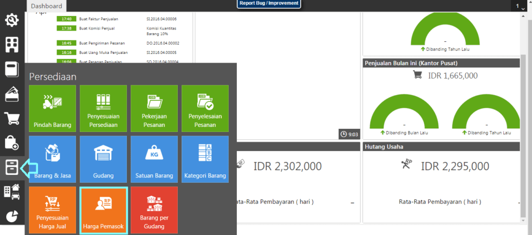The height and width of the screenshot is (235, 532).
Task: Open the shopping bag purchase sidebar icon
Action: click(12, 142)
